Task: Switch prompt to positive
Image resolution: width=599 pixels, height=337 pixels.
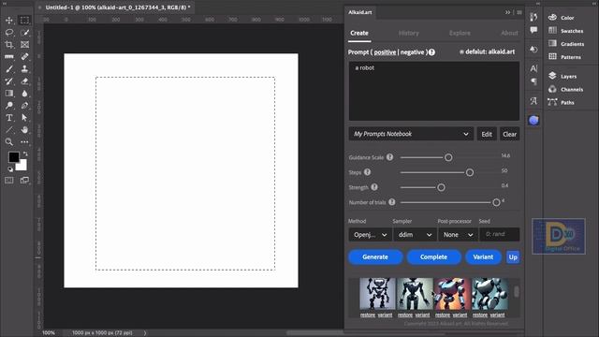Action: coord(385,52)
